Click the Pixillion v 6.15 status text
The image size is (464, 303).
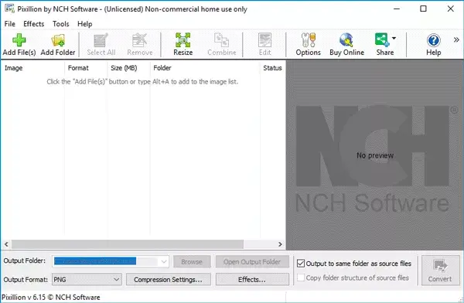pos(51,297)
